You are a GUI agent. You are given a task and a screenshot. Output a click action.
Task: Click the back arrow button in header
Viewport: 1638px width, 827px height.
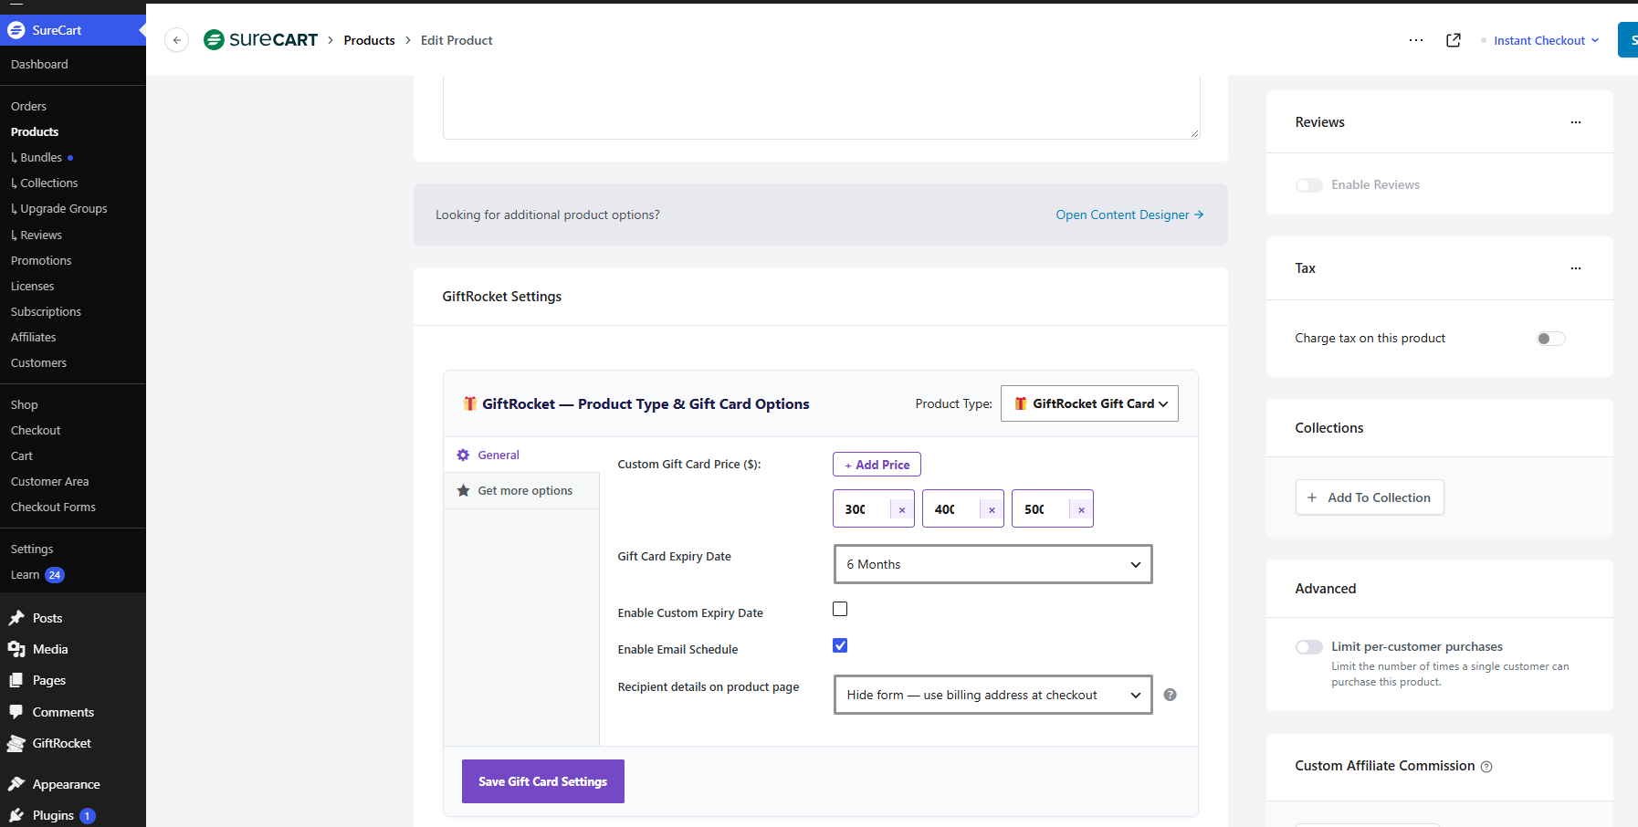pos(177,40)
